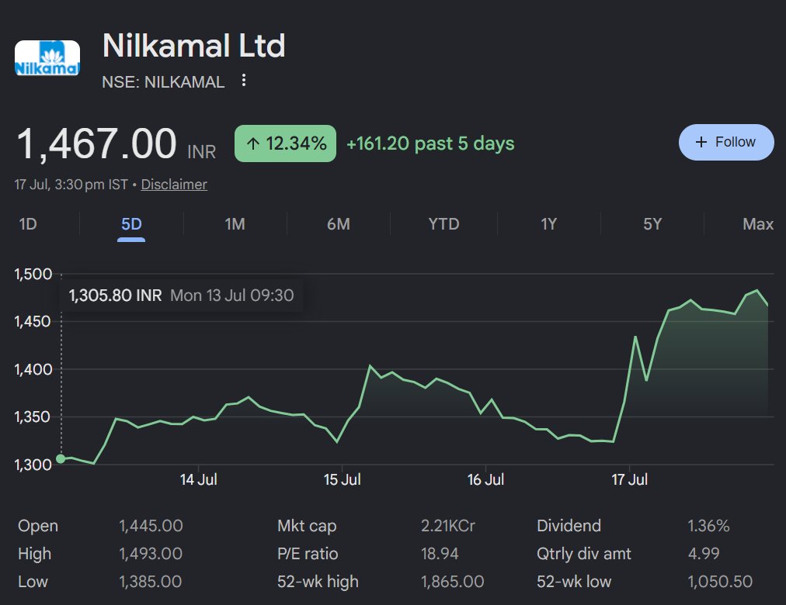Click the green 12.34% change badge
Screen dimensions: 786x605
(x=285, y=143)
